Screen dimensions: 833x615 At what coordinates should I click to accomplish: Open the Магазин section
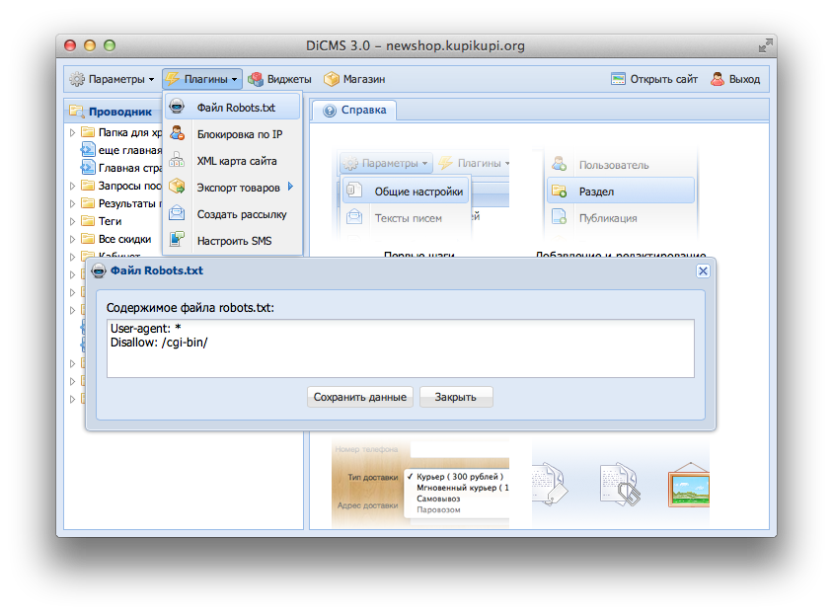pyautogui.click(x=354, y=79)
